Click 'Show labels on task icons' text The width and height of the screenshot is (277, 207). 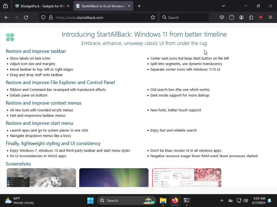tap(30, 58)
